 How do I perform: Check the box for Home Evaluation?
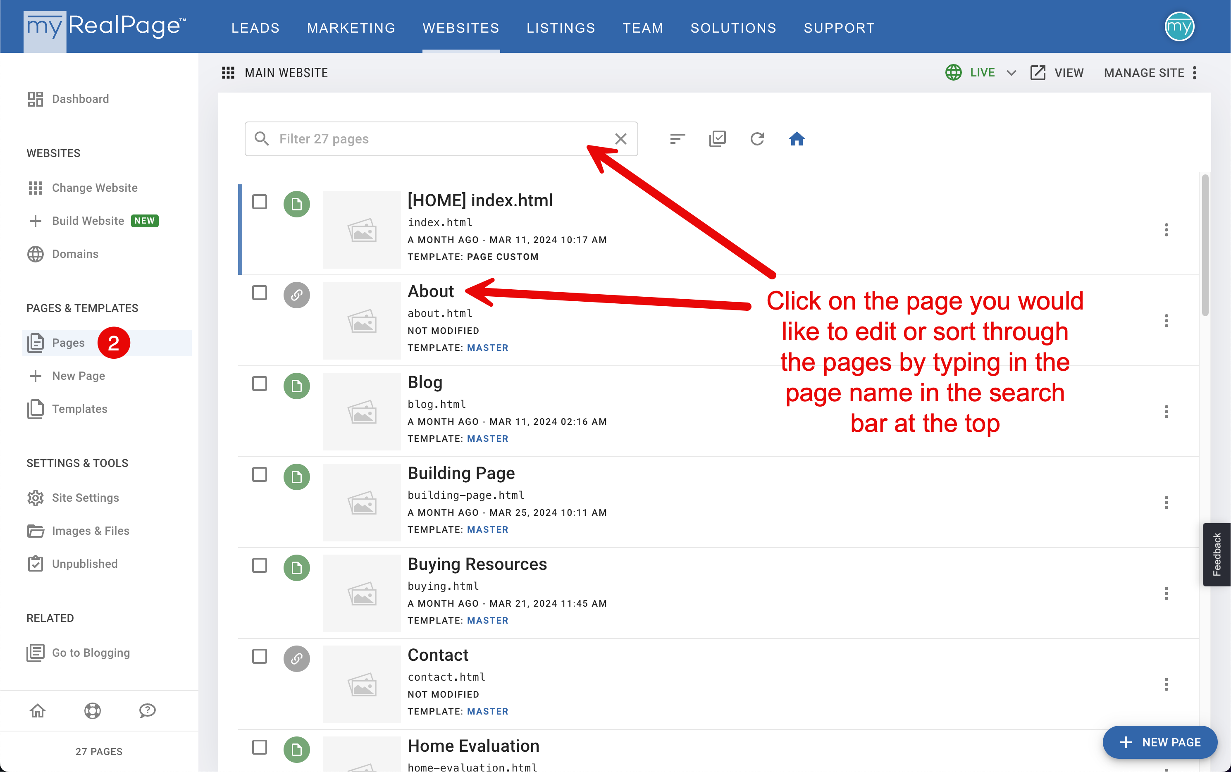click(259, 747)
